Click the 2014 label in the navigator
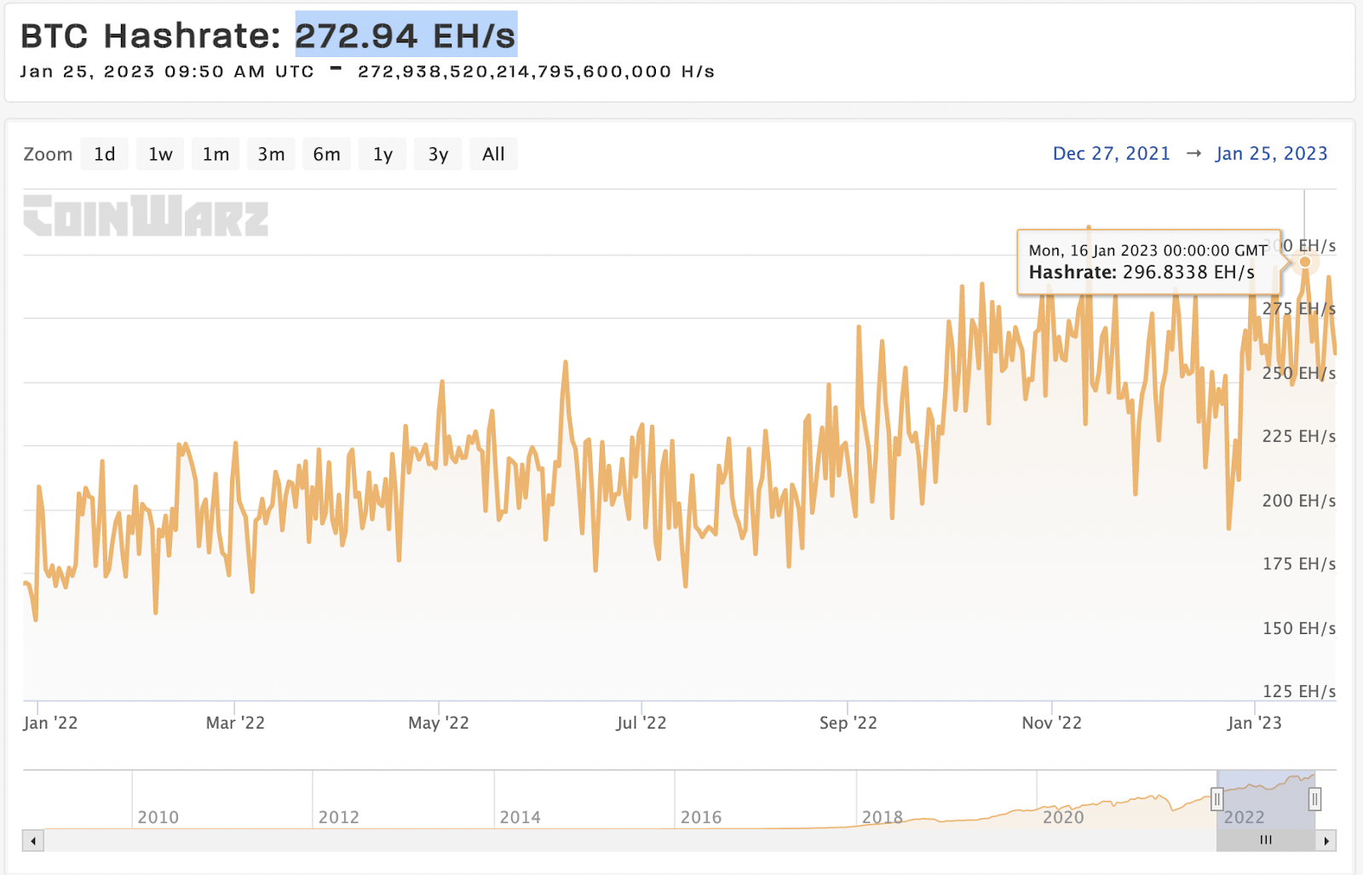 [x=520, y=817]
